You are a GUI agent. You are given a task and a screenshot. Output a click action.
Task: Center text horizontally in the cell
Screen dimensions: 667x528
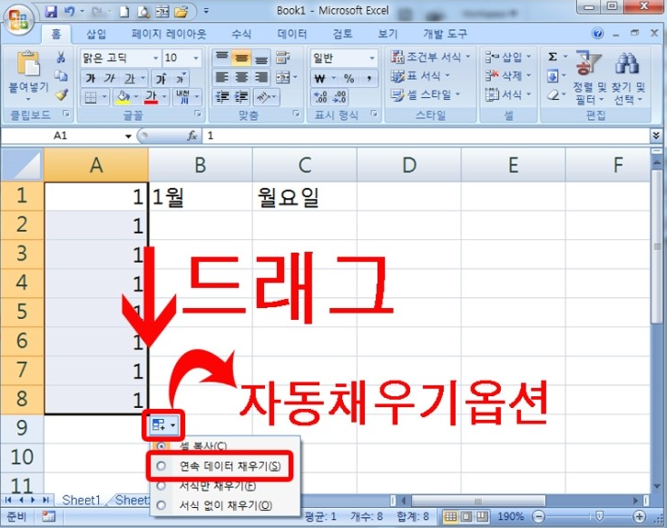point(241,77)
